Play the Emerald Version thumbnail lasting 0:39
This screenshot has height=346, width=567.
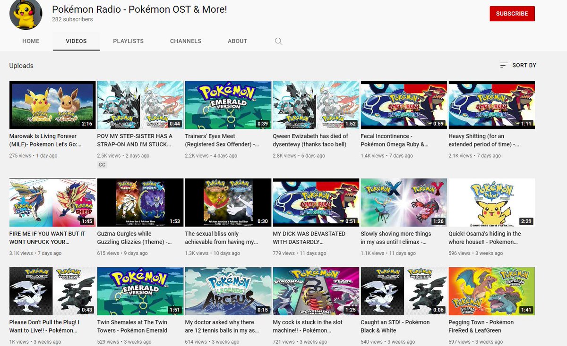[x=228, y=105]
